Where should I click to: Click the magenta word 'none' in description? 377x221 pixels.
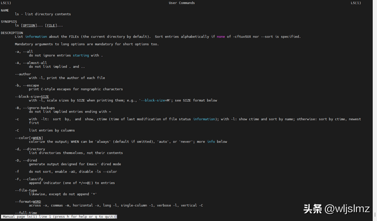click(221, 37)
